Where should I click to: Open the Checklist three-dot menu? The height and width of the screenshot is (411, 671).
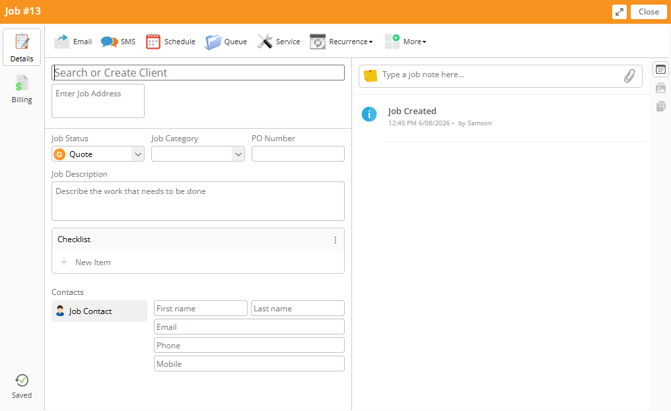tap(335, 240)
